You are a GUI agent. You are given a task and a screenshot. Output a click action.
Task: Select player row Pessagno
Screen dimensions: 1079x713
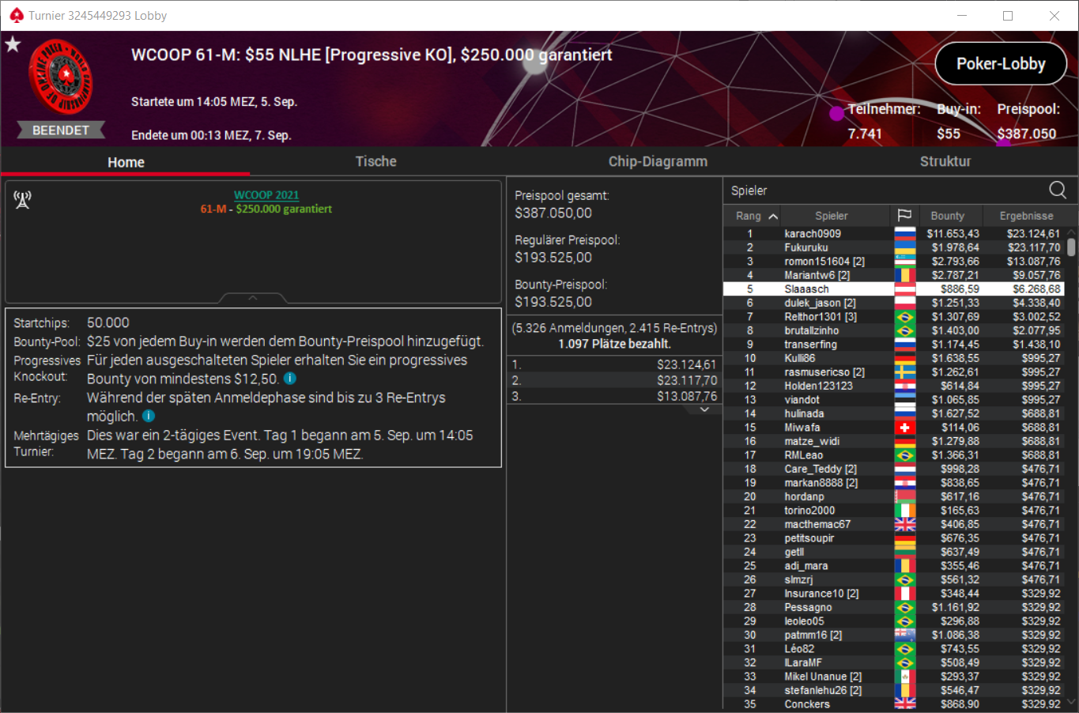pos(893,607)
